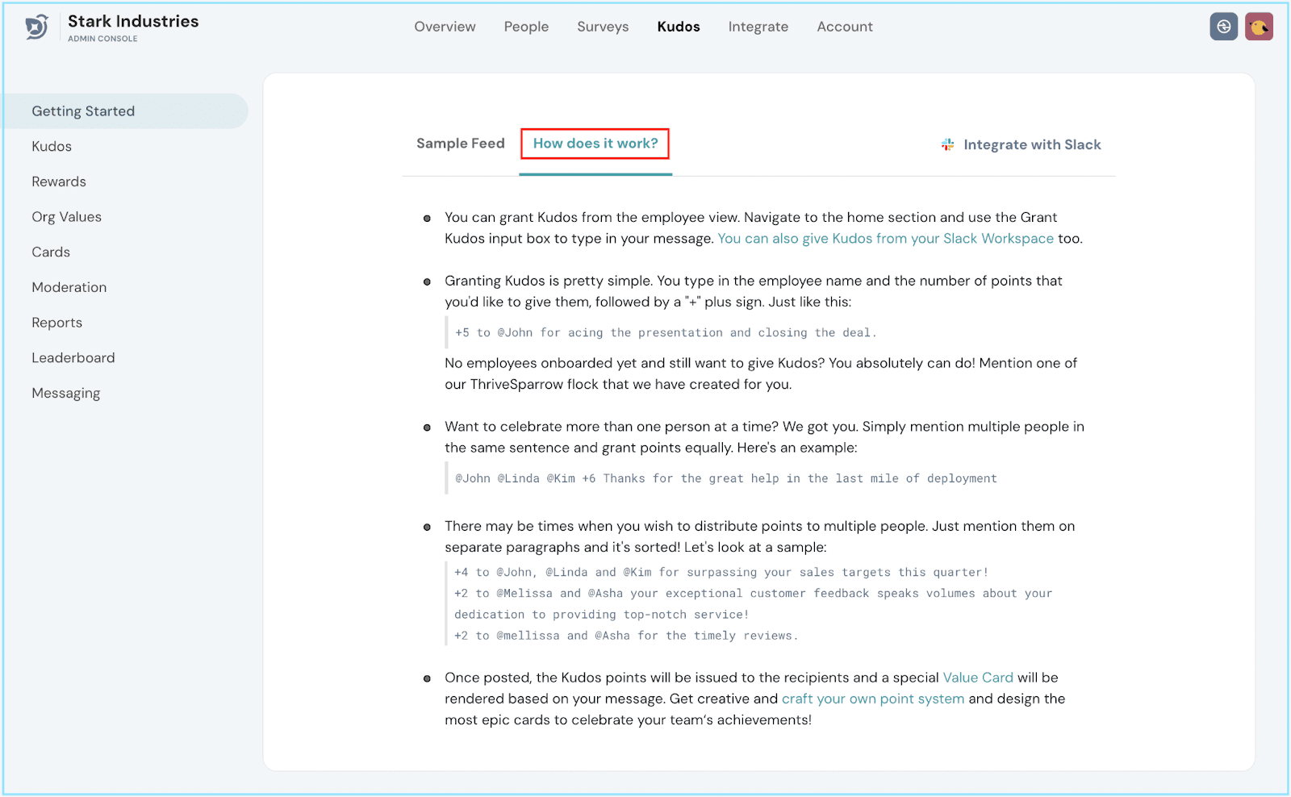Open Moderation in the sidebar
The image size is (1291, 797).
(x=69, y=287)
